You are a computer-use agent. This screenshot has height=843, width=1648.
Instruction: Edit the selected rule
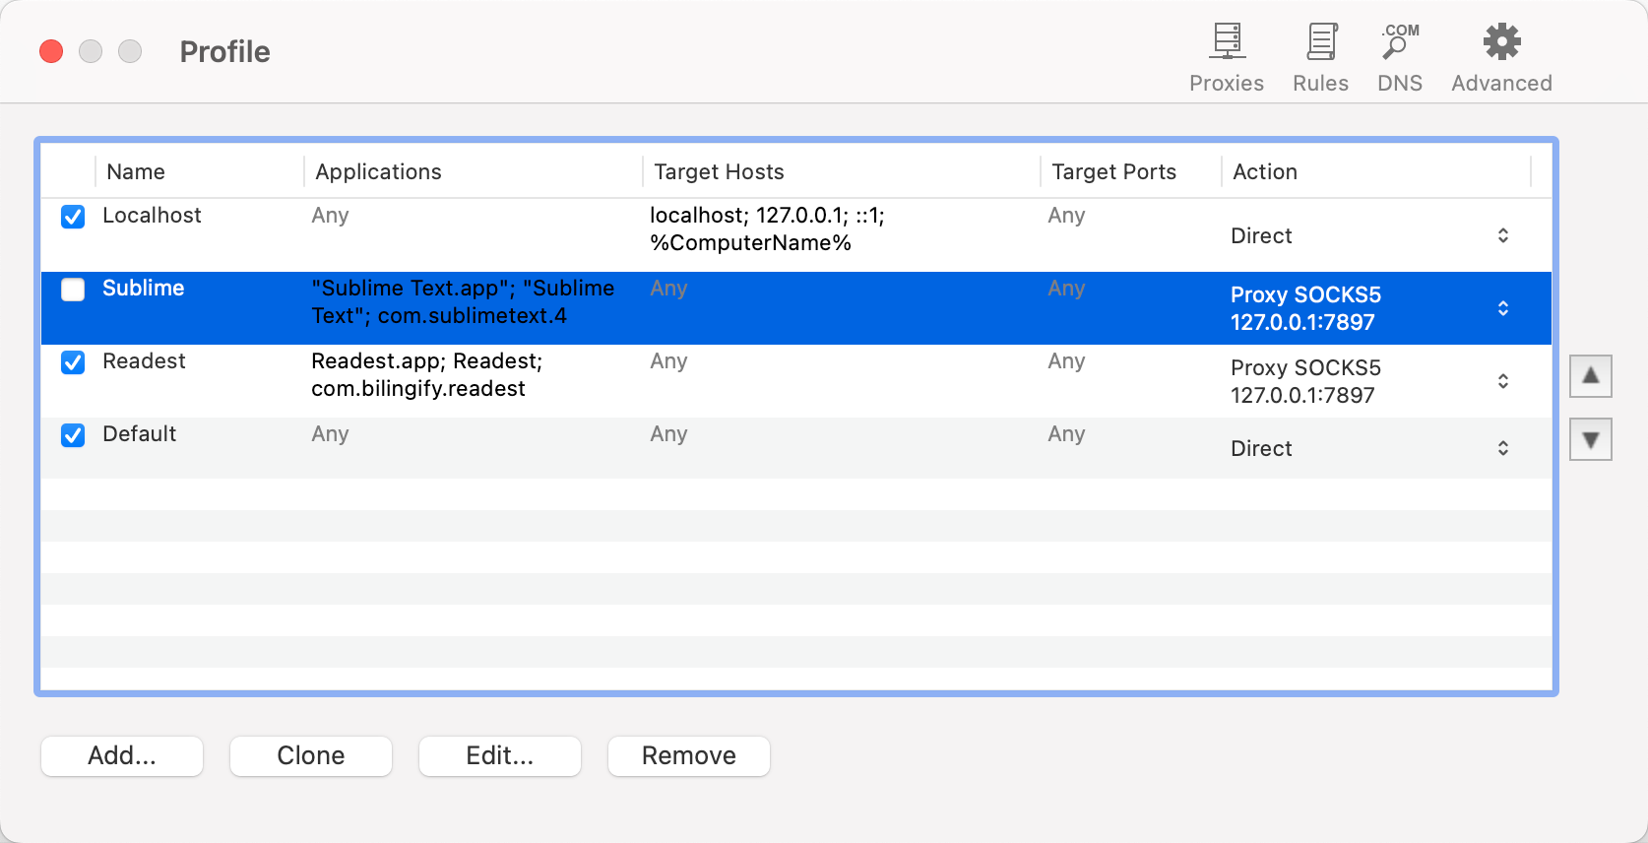[x=500, y=755]
